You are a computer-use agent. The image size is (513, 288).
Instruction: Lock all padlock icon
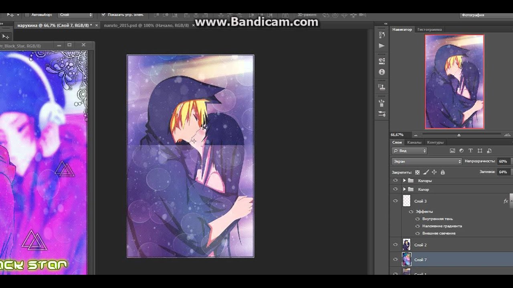(x=442, y=172)
